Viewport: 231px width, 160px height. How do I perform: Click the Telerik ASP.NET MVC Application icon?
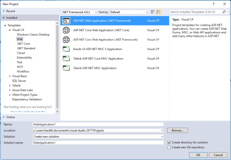[66, 68]
